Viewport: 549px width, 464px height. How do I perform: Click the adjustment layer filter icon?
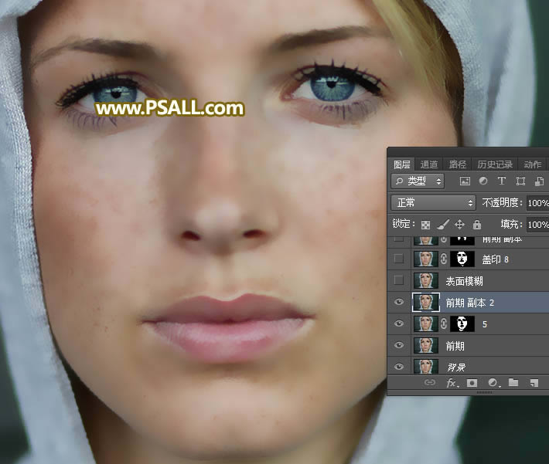click(483, 181)
